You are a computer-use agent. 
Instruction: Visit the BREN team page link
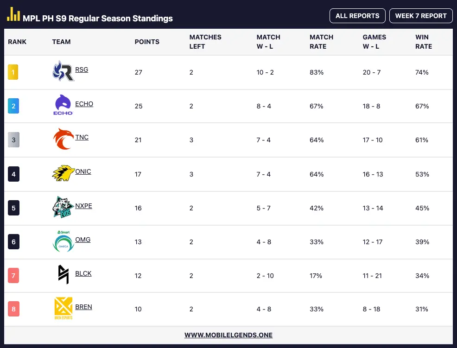tap(83, 307)
